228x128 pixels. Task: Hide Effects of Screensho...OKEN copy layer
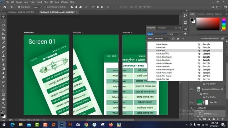tap(201, 94)
